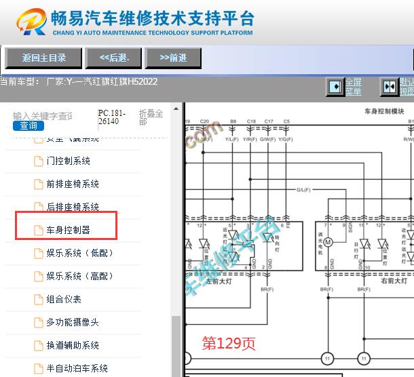The height and width of the screenshot is (377, 414).
Task: Click document icon beside 半自动泊车系统
Action: click(x=39, y=369)
